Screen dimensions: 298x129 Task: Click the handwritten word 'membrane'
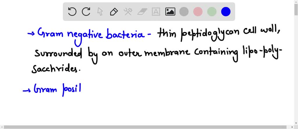point(167,53)
